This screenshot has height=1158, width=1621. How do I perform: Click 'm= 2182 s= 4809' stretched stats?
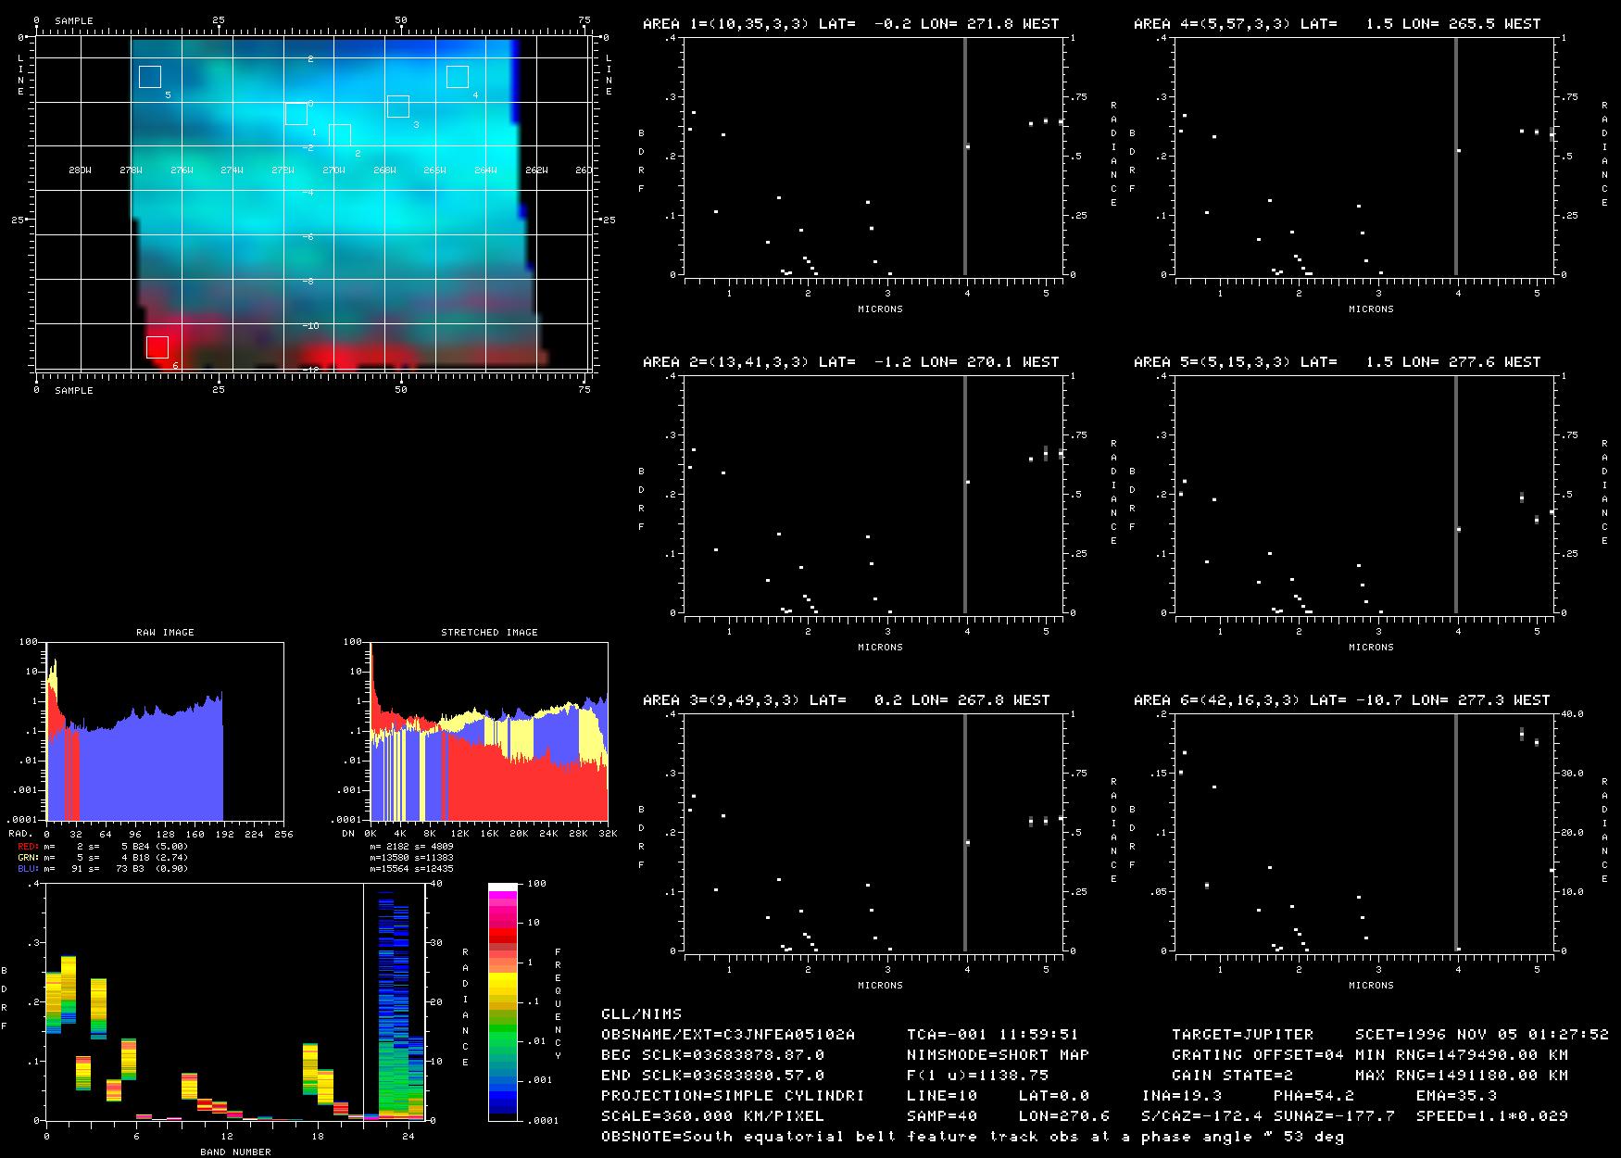point(411,847)
